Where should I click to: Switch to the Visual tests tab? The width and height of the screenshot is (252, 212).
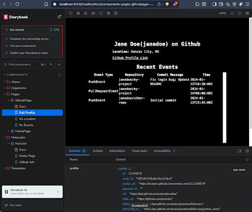click(139, 151)
